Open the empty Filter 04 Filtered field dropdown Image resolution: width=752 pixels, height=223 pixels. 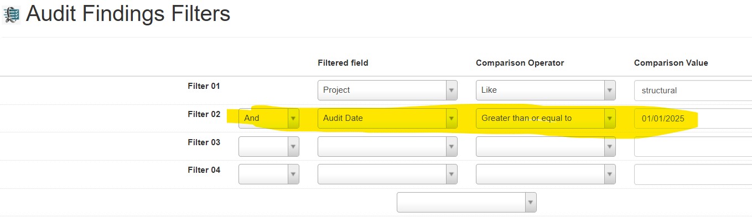(387, 174)
